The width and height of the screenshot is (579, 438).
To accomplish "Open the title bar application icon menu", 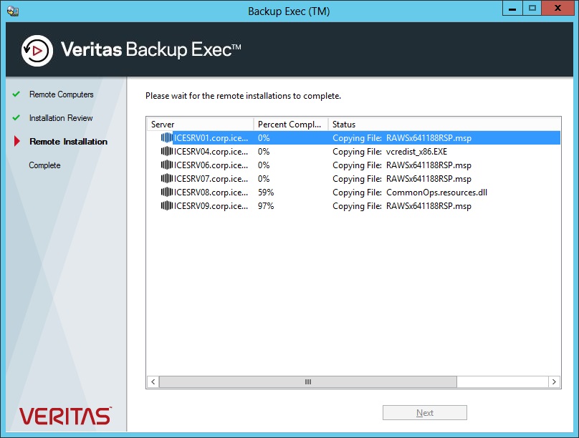I will tap(13, 11).
